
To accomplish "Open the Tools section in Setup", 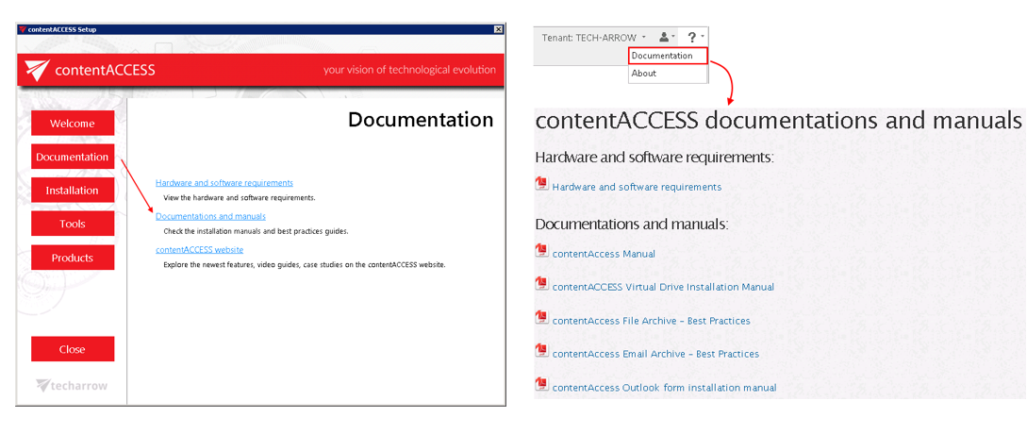I will click(x=73, y=225).
